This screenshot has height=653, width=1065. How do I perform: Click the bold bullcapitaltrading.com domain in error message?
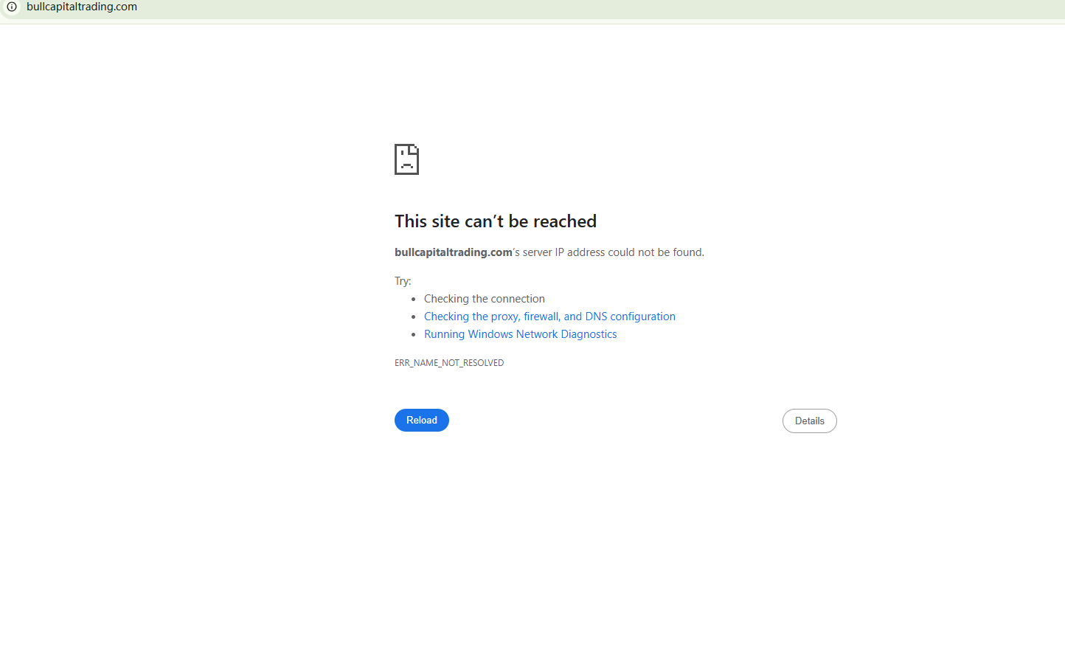[454, 252]
